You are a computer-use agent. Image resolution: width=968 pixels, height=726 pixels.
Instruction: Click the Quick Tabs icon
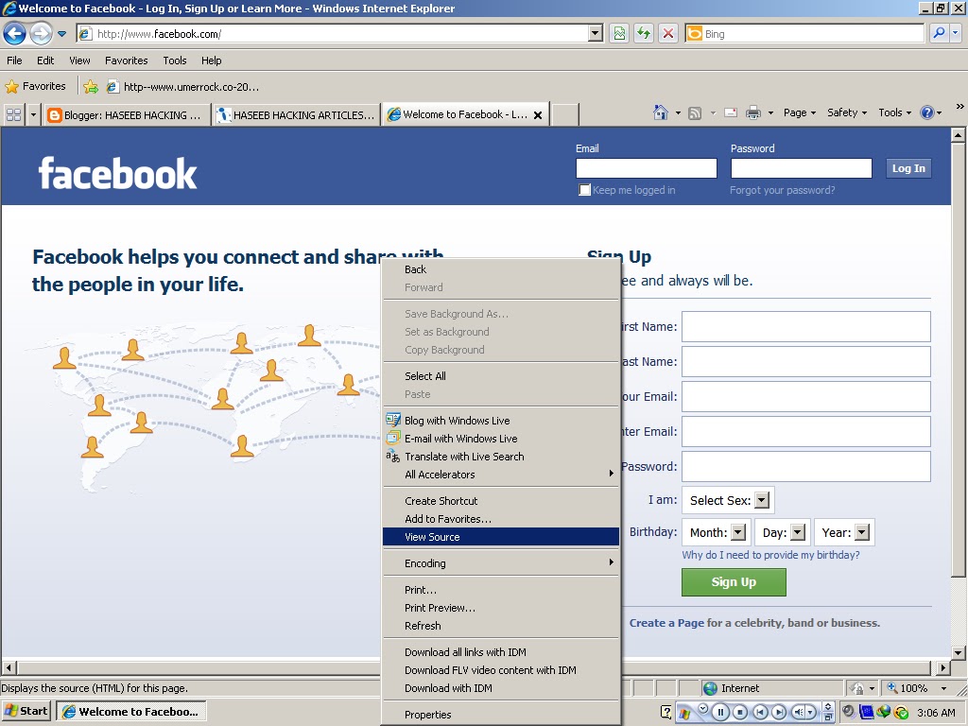click(x=13, y=114)
